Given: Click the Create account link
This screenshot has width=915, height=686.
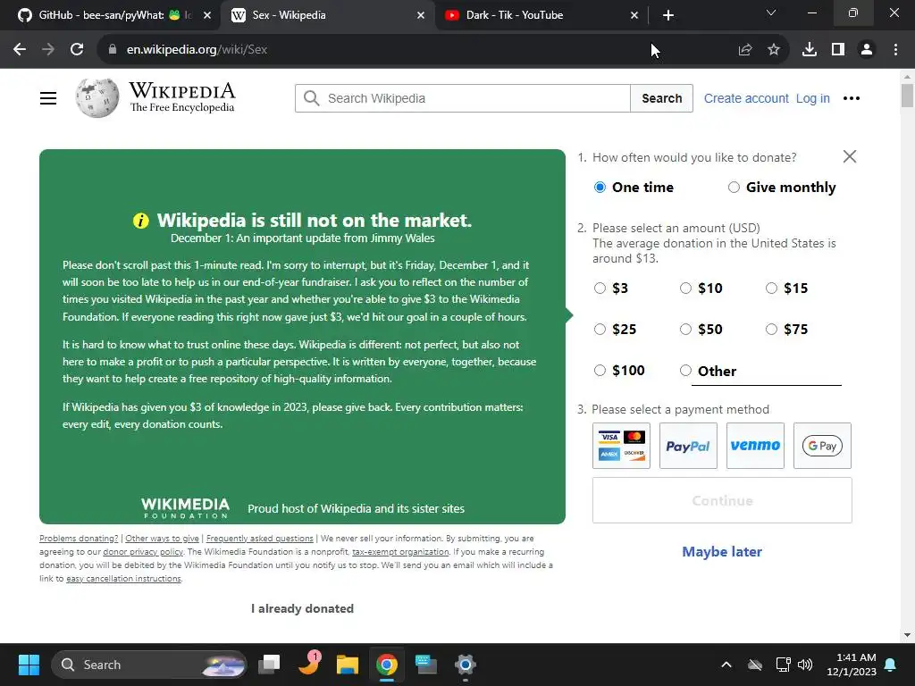Looking at the screenshot, I should [746, 98].
